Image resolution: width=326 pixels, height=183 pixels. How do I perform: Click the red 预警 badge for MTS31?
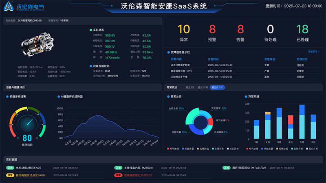(118, 175)
